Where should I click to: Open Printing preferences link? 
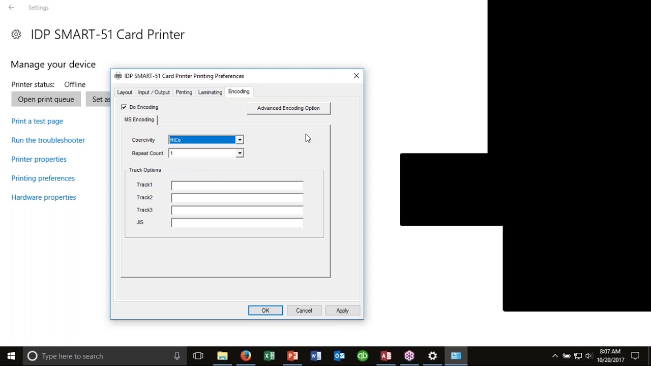43,178
